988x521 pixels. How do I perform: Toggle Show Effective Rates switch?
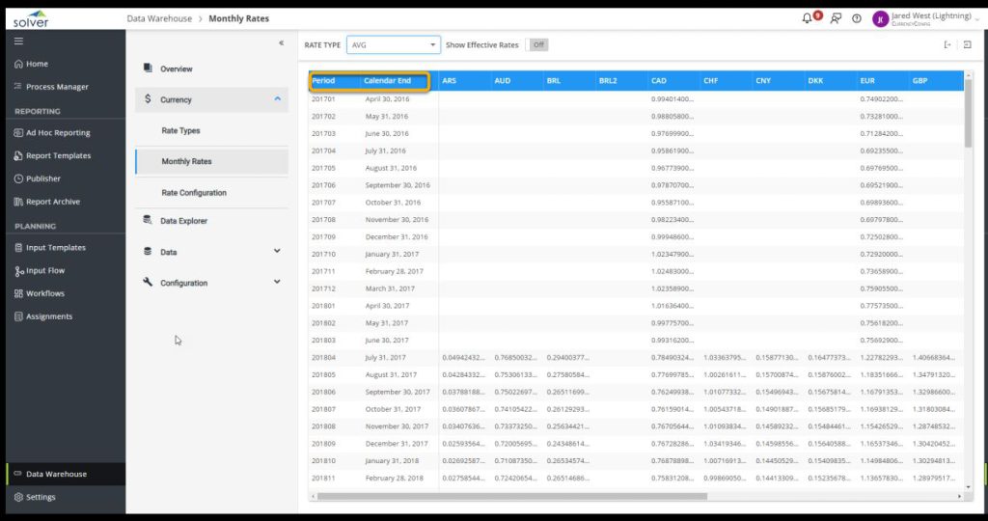[538, 44]
